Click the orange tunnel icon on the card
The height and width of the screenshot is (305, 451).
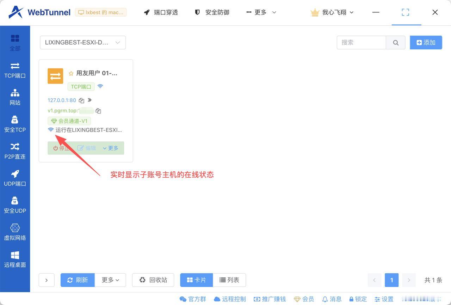pos(55,76)
